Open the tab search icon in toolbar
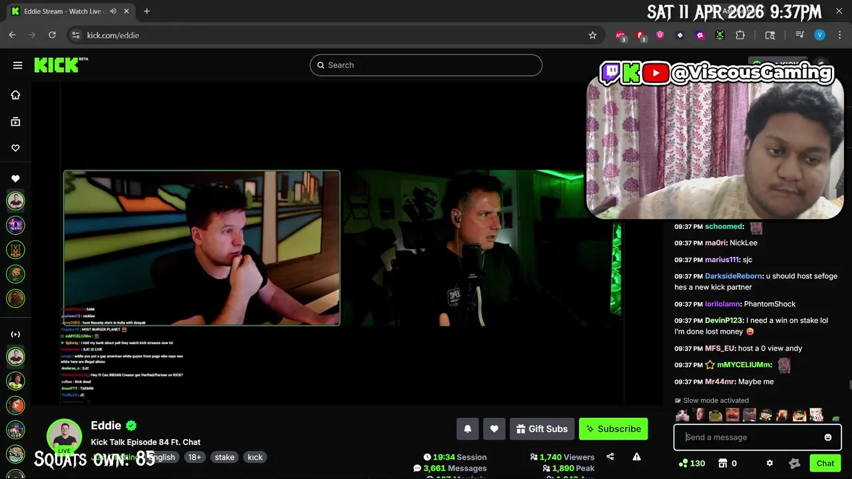The image size is (852, 479). coord(770,35)
